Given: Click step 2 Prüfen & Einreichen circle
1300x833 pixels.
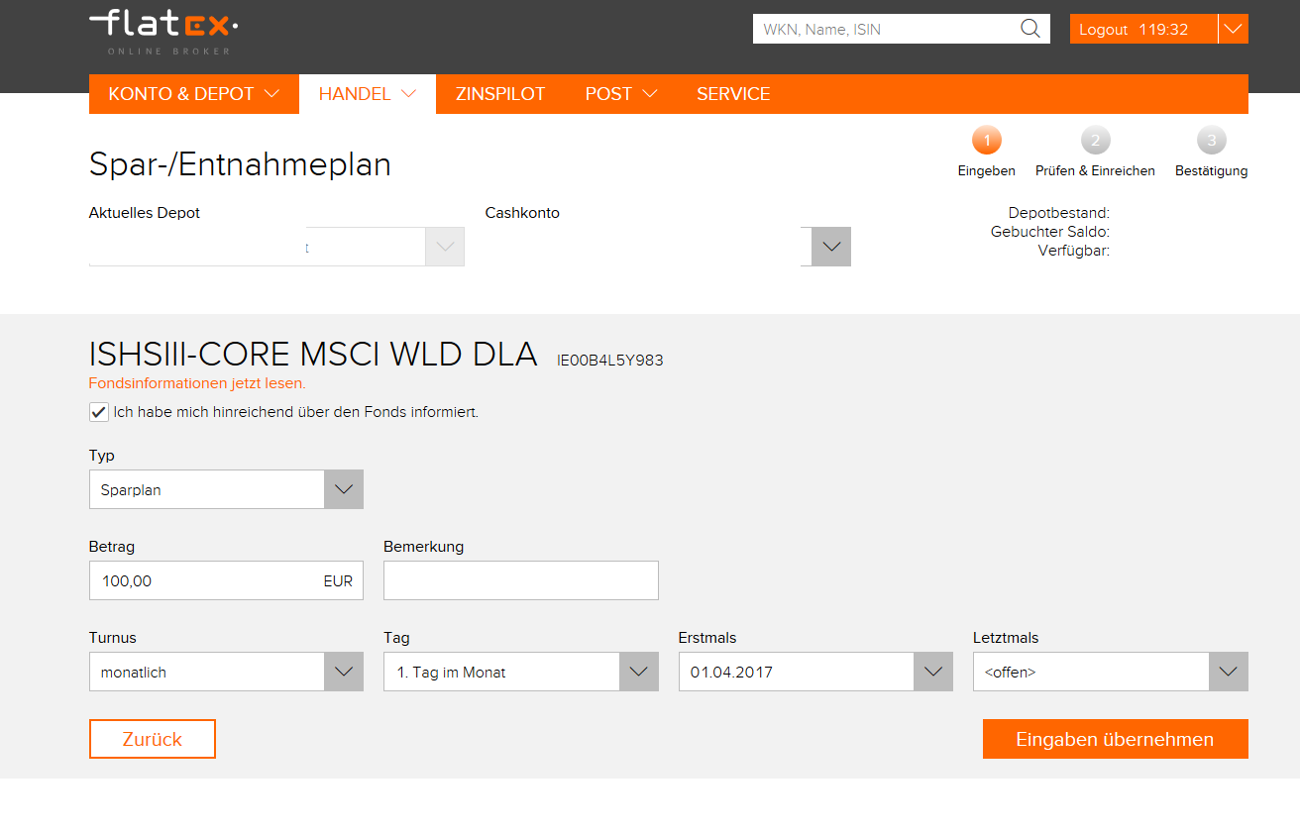Looking at the screenshot, I should pos(1095,141).
